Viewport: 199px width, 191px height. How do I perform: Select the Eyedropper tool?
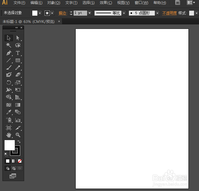pyautogui.click(x=9, y=112)
